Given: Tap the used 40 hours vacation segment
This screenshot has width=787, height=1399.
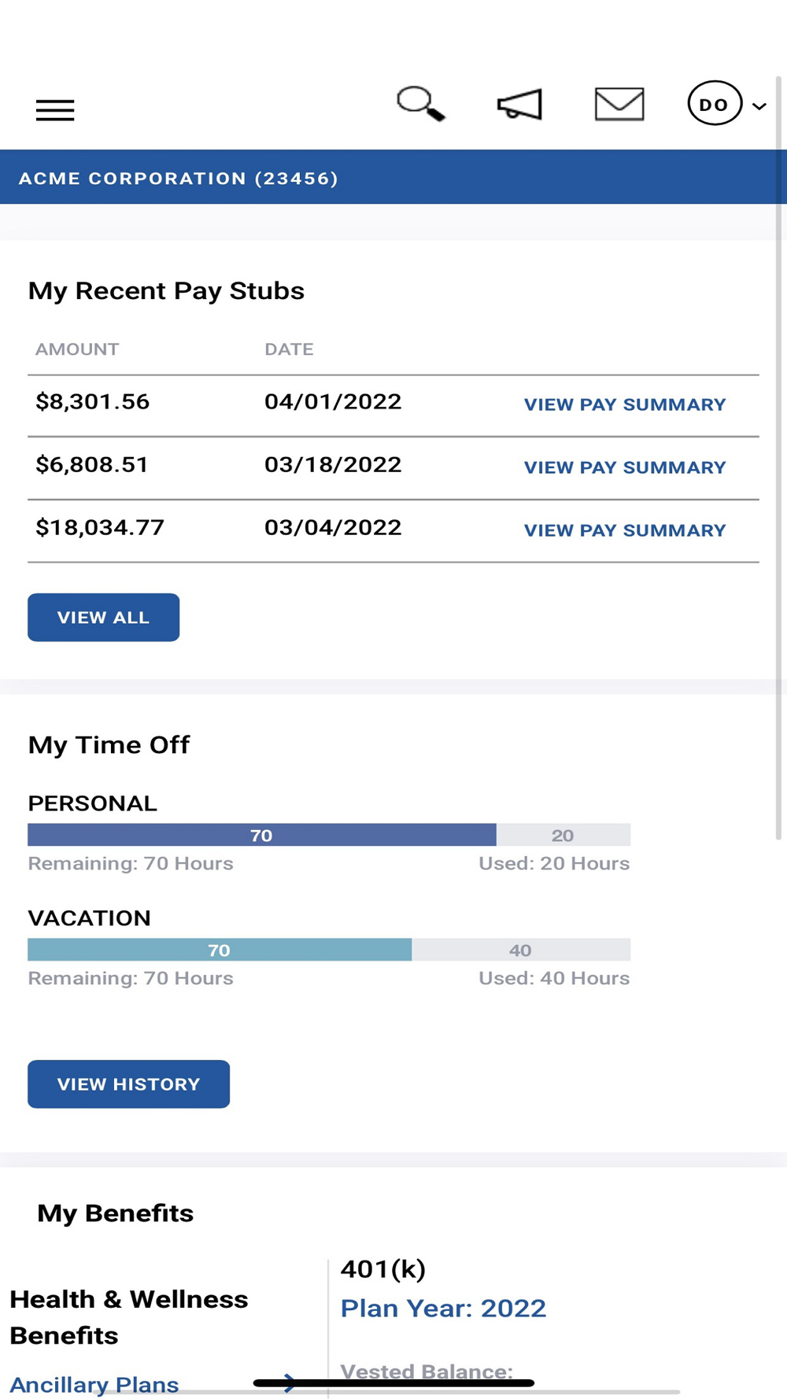Looking at the screenshot, I should [520, 950].
